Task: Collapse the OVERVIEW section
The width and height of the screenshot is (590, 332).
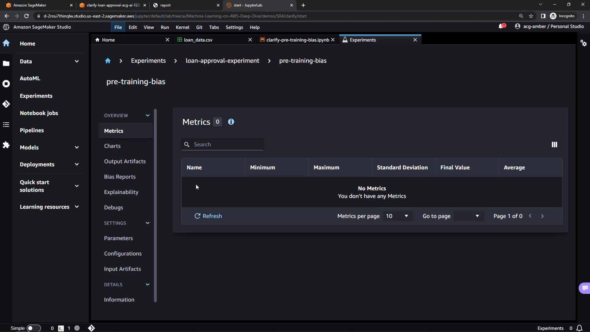Action: (147, 116)
